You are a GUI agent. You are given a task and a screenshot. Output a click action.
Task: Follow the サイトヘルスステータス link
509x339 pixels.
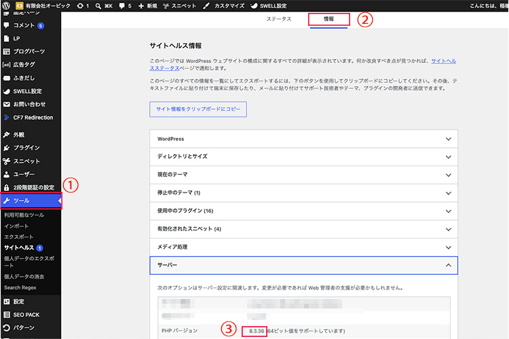[x=443, y=61]
